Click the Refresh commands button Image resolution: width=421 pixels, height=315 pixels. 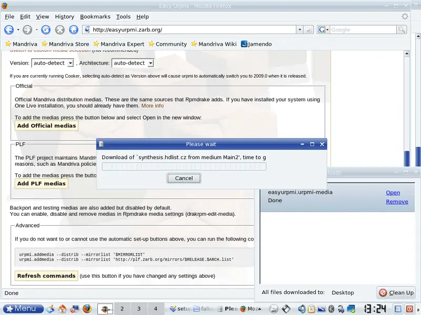pos(46,276)
